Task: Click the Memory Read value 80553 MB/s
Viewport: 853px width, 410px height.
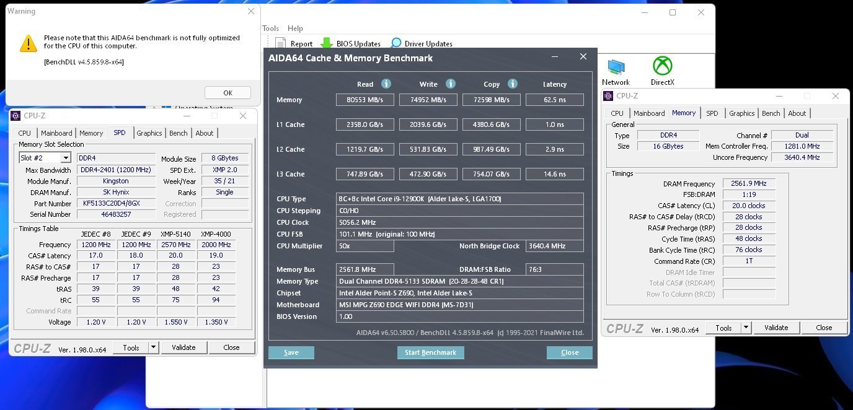Action: tap(365, 100)
